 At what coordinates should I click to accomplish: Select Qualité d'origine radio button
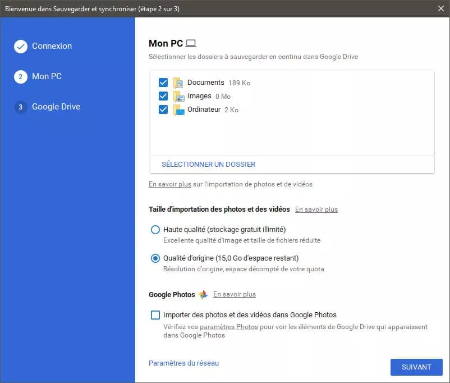pyautogui.click(x=155, y=258)
